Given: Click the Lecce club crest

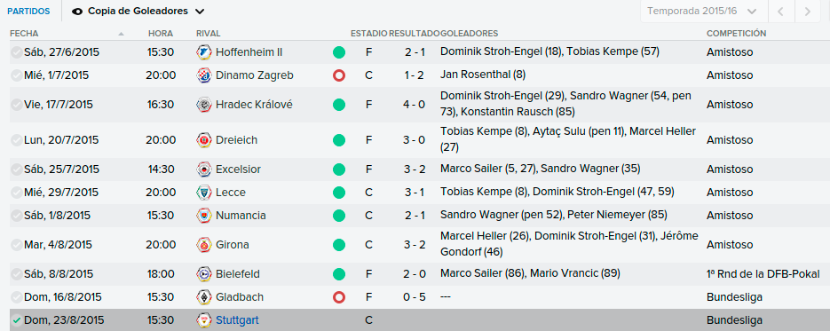Looking at the screenshot, I should [x=203, y=193].
